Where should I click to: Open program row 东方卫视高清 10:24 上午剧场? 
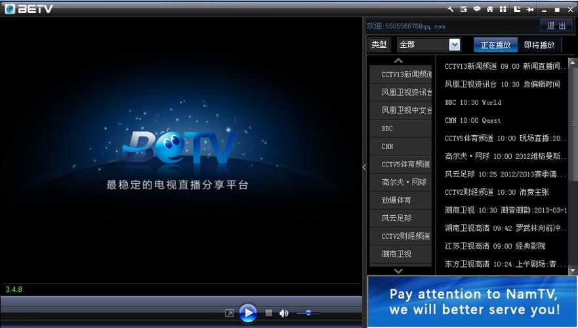[x=505, y=264]
